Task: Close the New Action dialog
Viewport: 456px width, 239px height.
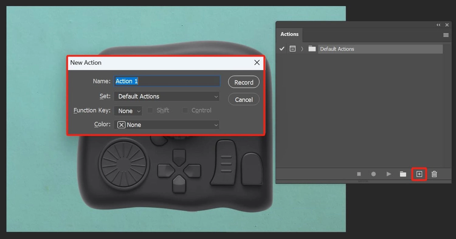Action: tap(257, 63)
